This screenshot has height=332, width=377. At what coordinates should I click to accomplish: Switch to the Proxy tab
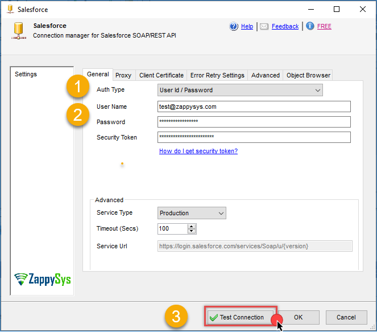(x=123, y=75)
